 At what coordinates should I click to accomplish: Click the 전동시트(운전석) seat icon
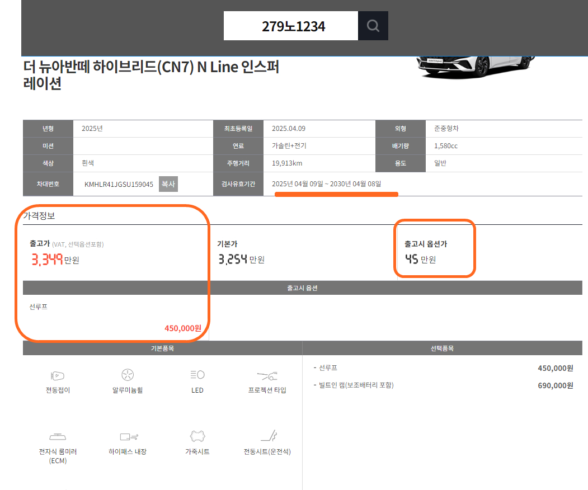pos(269,436)
